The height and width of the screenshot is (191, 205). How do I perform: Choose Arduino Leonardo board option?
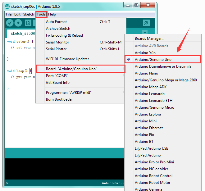pyautogui.click(x=150, y=94)
